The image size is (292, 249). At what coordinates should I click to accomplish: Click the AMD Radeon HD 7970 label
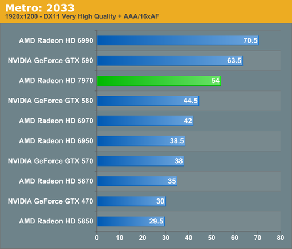click(x=56, y=81)
